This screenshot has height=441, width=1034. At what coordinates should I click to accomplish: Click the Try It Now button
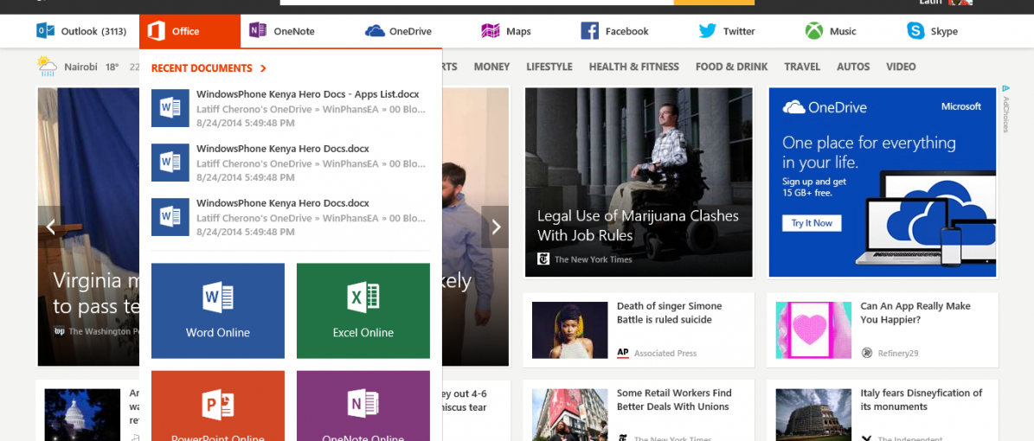(x=812, y=223)
